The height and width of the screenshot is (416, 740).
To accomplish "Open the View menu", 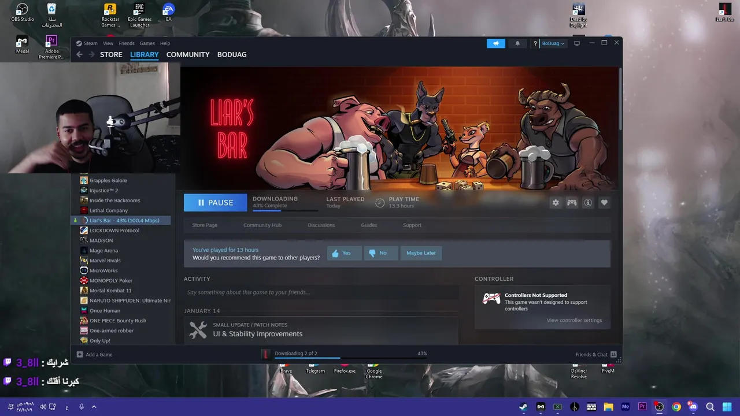I will 108,43.
